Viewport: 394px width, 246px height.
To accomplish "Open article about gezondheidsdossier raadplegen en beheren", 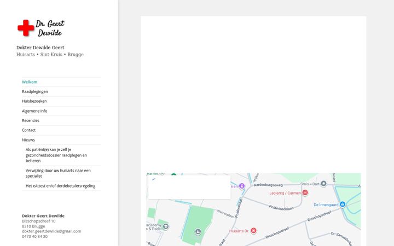I will [x=56, y=155].
